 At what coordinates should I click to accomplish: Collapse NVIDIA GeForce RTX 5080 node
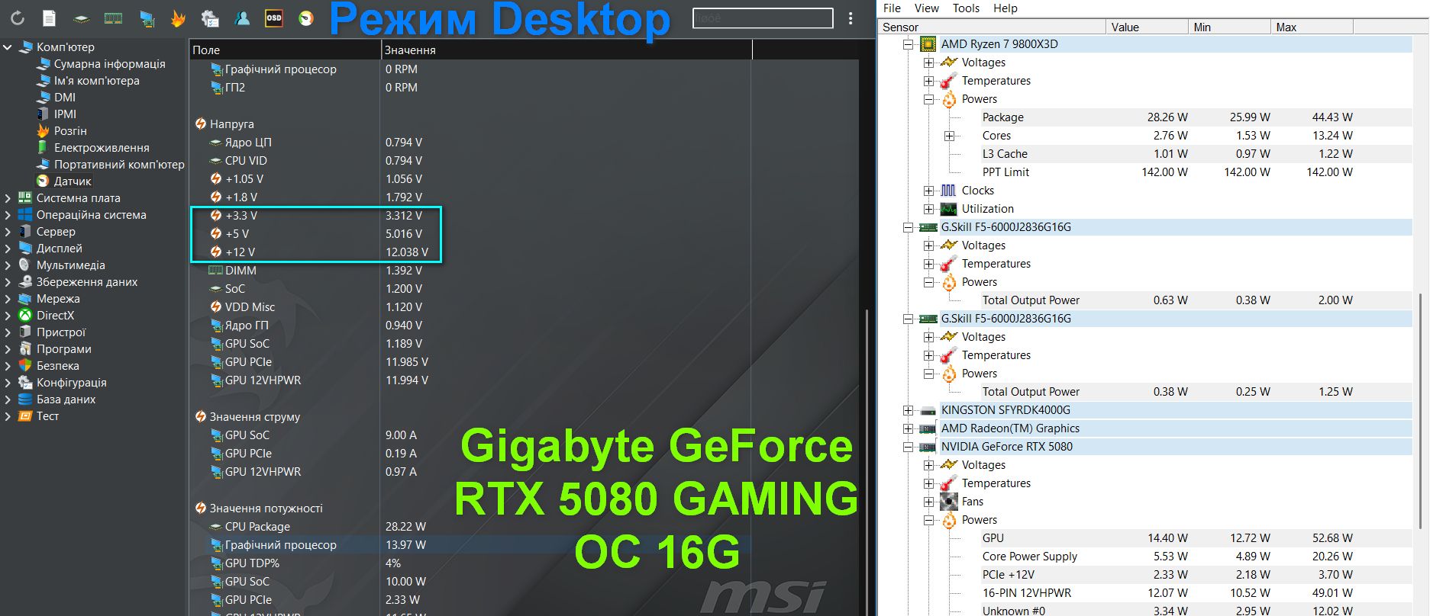tap(908, 447)
